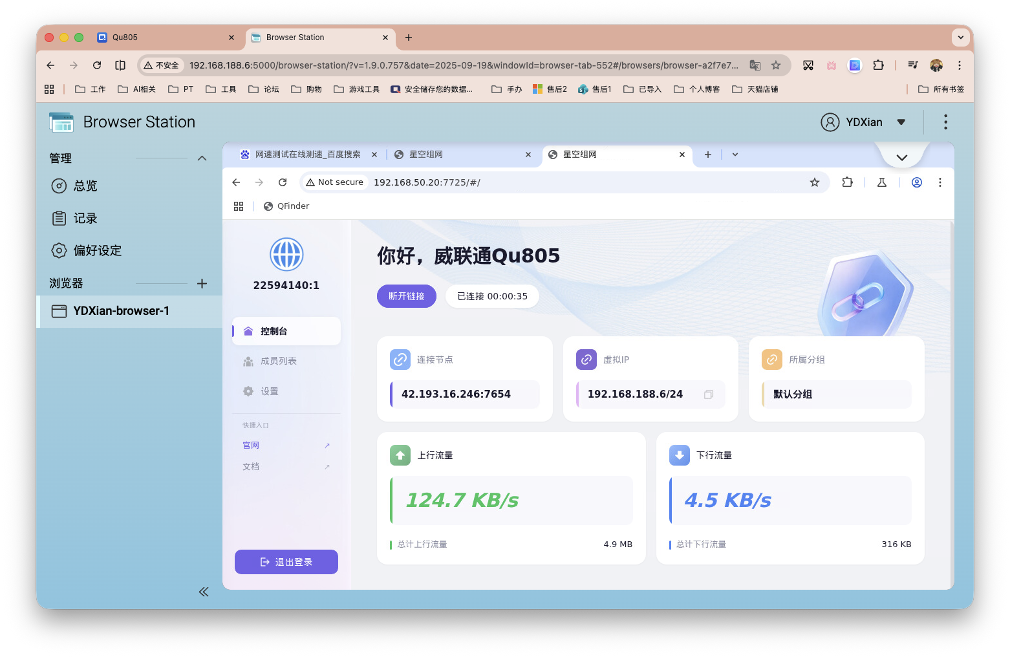This screenshot has height=657, width=1010.
Task: Select 成员列表 in the console menu
Action: coord(279,361)
